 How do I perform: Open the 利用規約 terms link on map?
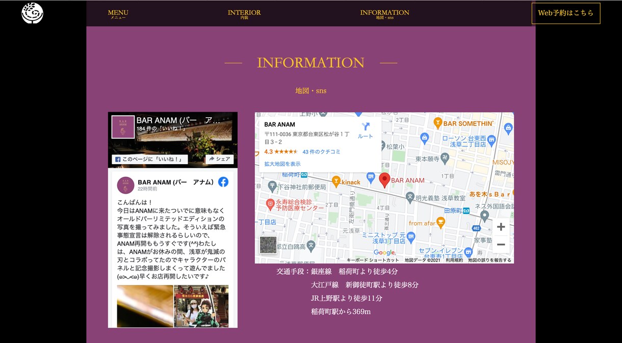pyautogui.click(x=454, y=260)
